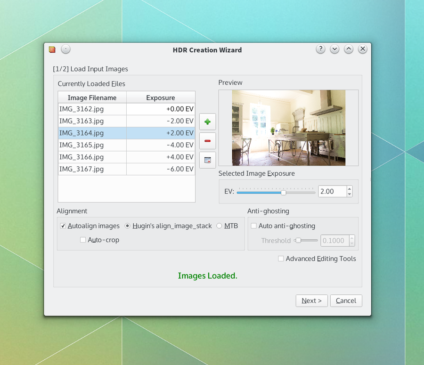Click Next to proceed to step two

pos(311,300)
